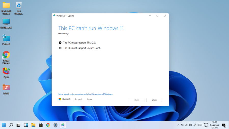Click the Microsoft logo in the dialog
This screenshot has width=229, height=129.
[x=64, y=99]
